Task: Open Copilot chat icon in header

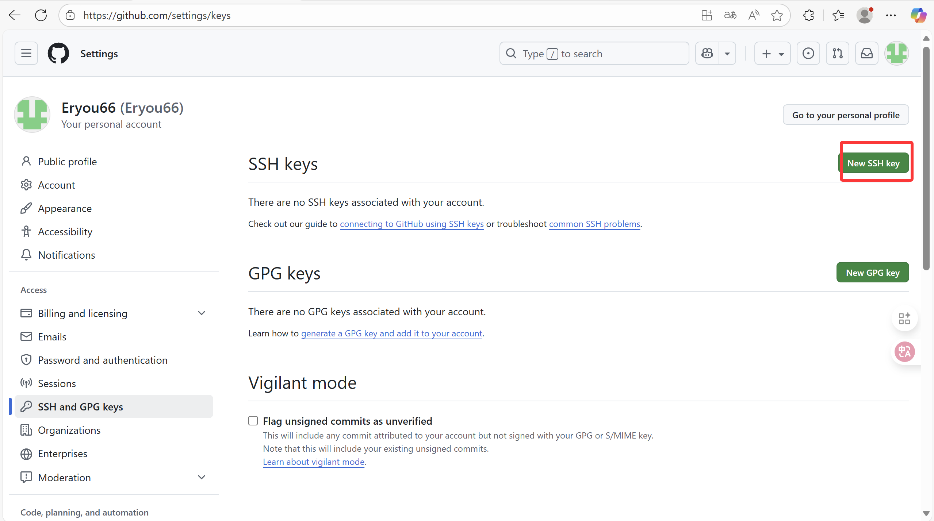Action: pos(707,54)
